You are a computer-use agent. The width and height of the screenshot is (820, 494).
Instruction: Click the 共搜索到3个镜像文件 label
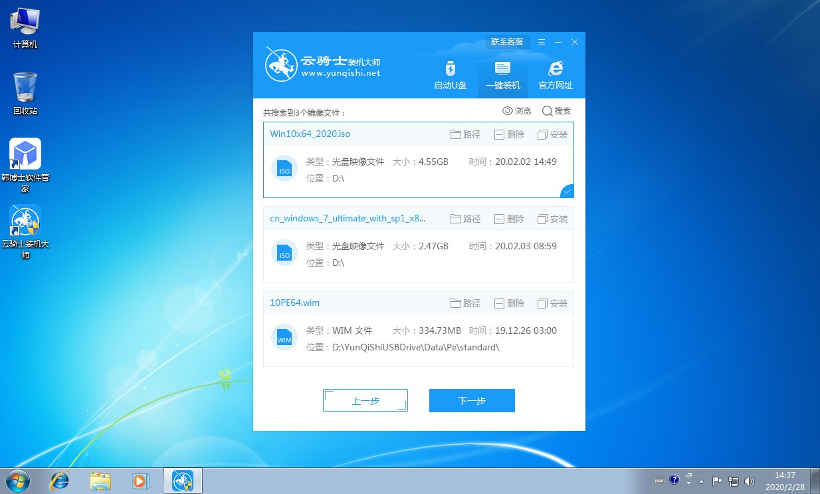[x=304, y=113]
